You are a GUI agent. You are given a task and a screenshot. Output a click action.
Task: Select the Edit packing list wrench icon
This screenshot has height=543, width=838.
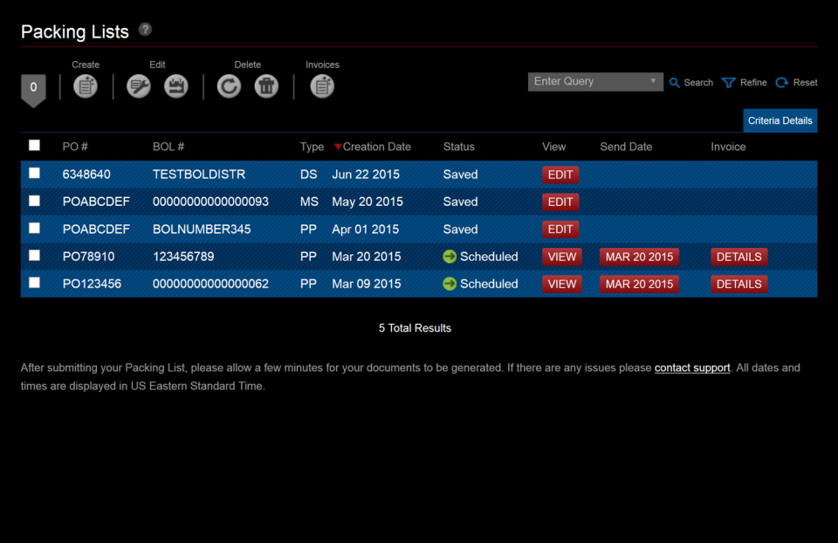tap(138, 86)
